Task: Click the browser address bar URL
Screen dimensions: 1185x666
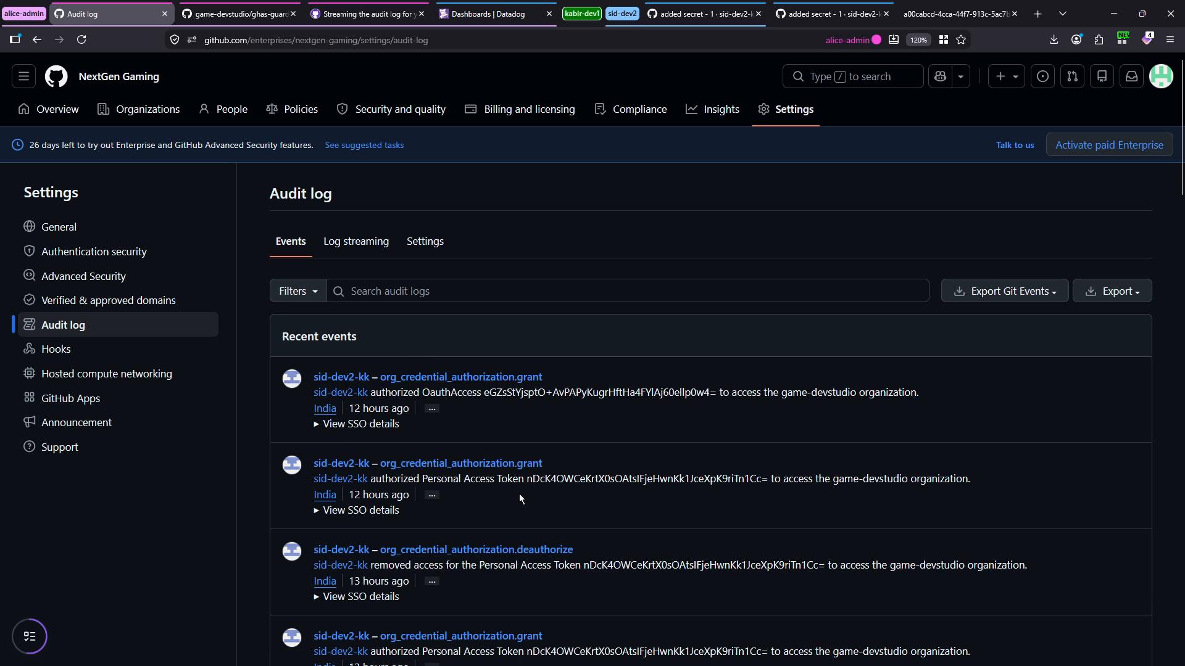Action: [x=316, y=40]
